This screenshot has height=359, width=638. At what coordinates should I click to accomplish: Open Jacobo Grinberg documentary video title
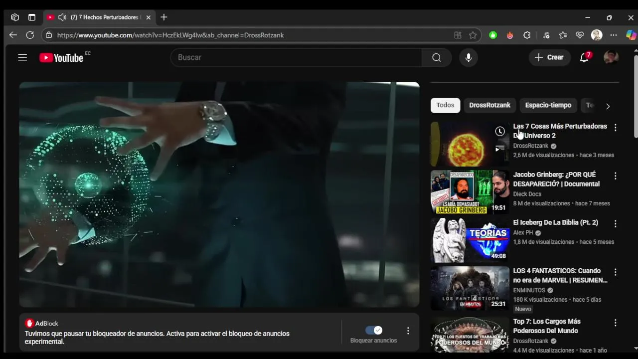click(x=556, y=179)
